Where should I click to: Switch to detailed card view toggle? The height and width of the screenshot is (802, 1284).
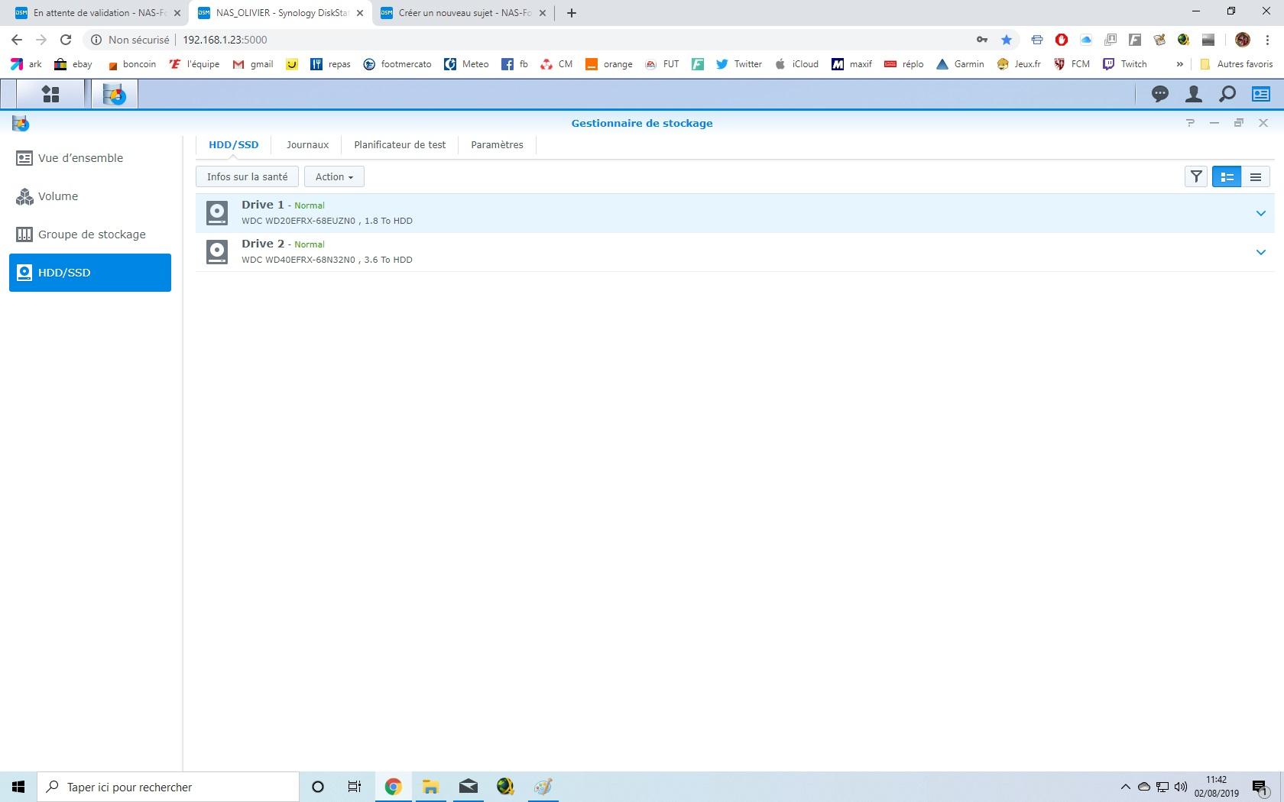(x=1227, y=176)
